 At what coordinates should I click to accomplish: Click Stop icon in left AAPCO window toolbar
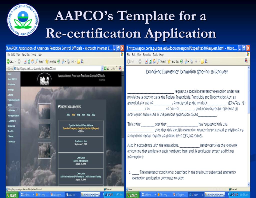click(25, 62)
